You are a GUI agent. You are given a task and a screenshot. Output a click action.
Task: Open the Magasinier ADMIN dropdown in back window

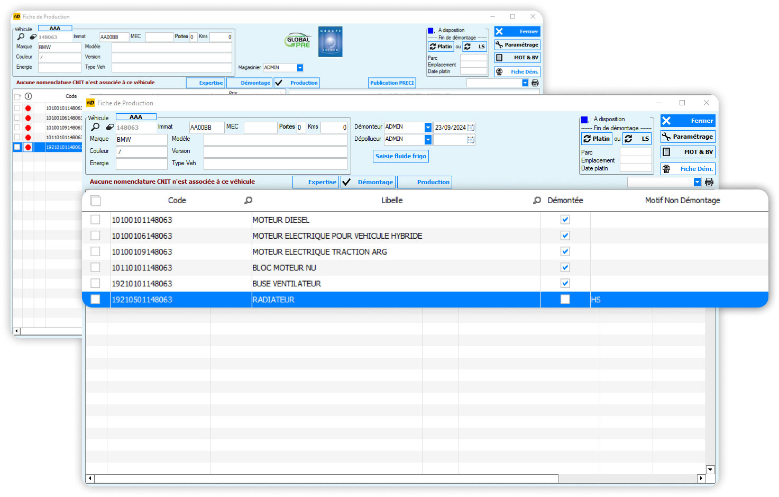coord(300,68)
